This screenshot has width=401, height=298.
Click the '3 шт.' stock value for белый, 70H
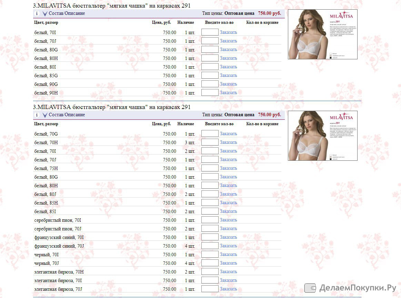coord(190,142)
